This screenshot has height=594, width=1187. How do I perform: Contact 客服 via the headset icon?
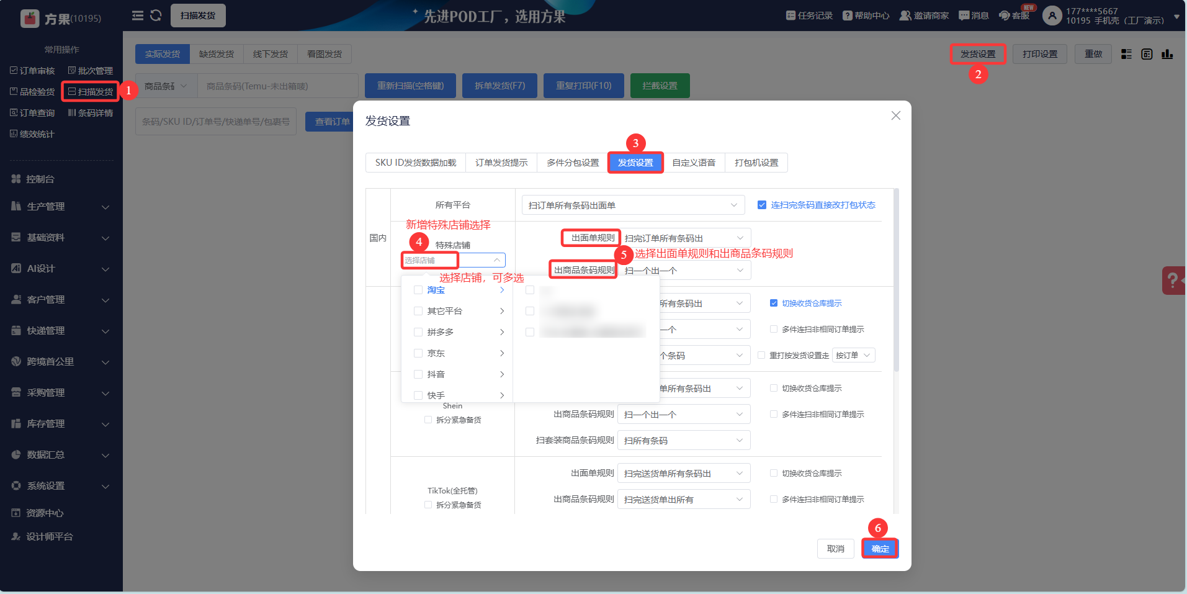coord(1005,16)
